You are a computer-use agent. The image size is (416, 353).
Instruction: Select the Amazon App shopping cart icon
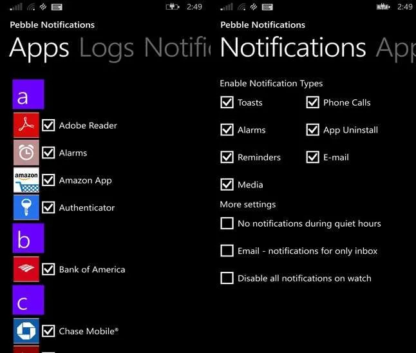click(x=26, y=180)
